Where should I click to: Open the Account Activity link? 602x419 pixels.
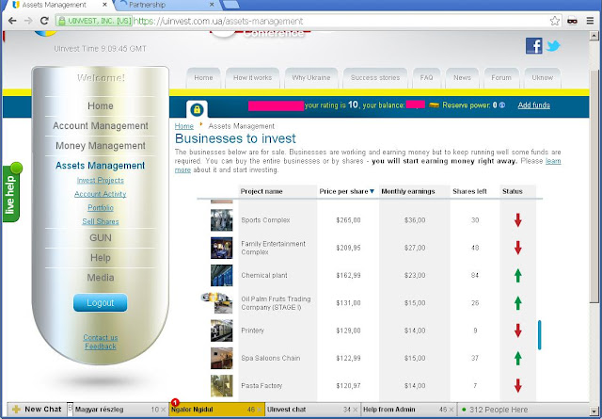(x=101, y=194)
